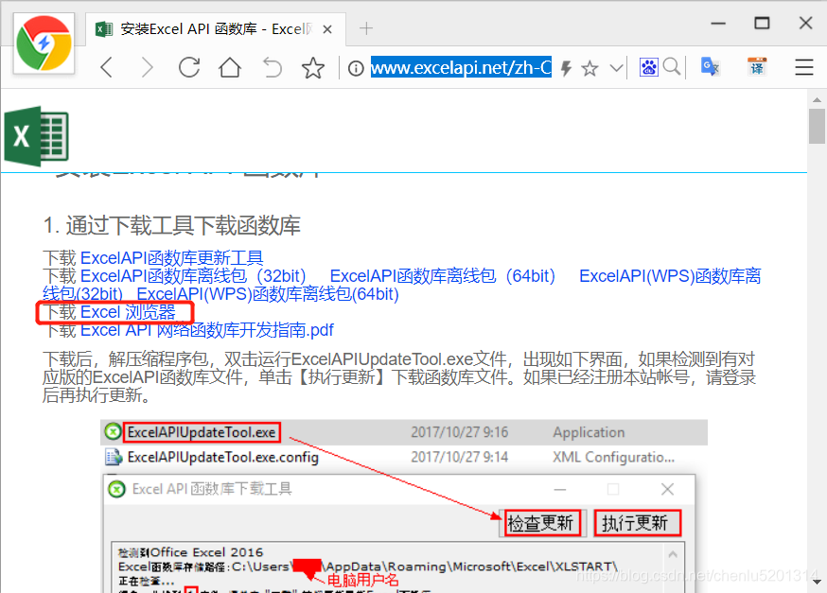The image size is (827, 593).
Task: Open Excel API 网络函数库开发指南.pdf link
Action: tap(206, 330)
